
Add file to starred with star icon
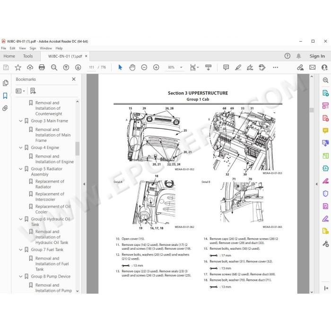tap(18, 67)
